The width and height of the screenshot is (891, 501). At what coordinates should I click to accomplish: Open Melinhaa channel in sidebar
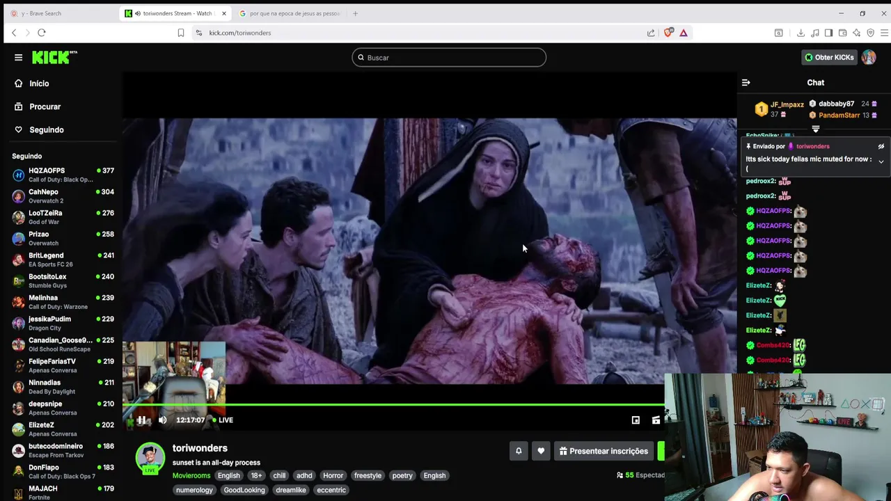coord(63,302)
